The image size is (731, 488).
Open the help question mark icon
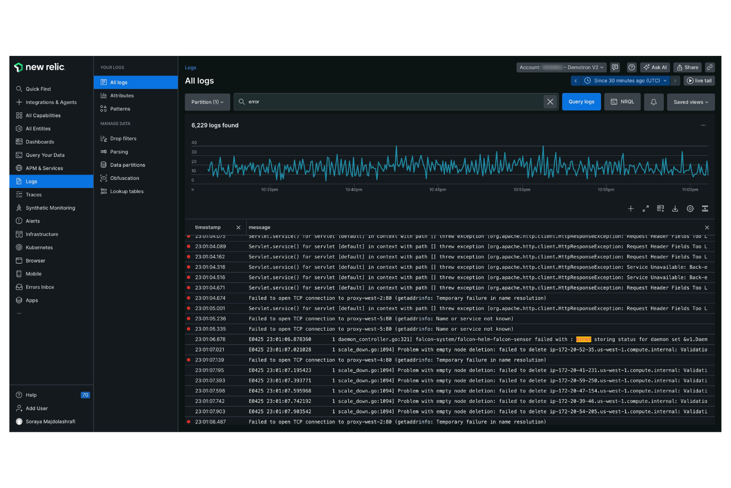coord(631,67)
